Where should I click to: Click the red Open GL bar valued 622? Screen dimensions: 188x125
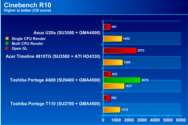108,74
